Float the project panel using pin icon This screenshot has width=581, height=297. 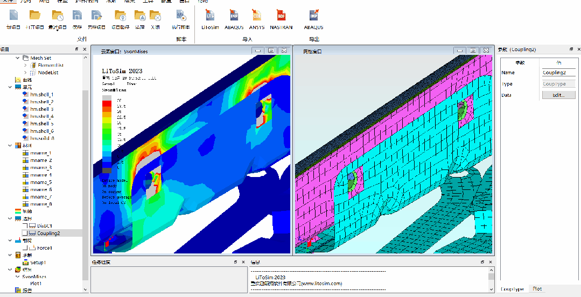(x=76, y=49)
